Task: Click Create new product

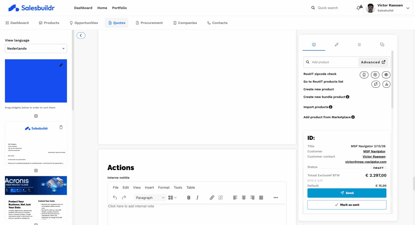Action: [x=318, y=89]
